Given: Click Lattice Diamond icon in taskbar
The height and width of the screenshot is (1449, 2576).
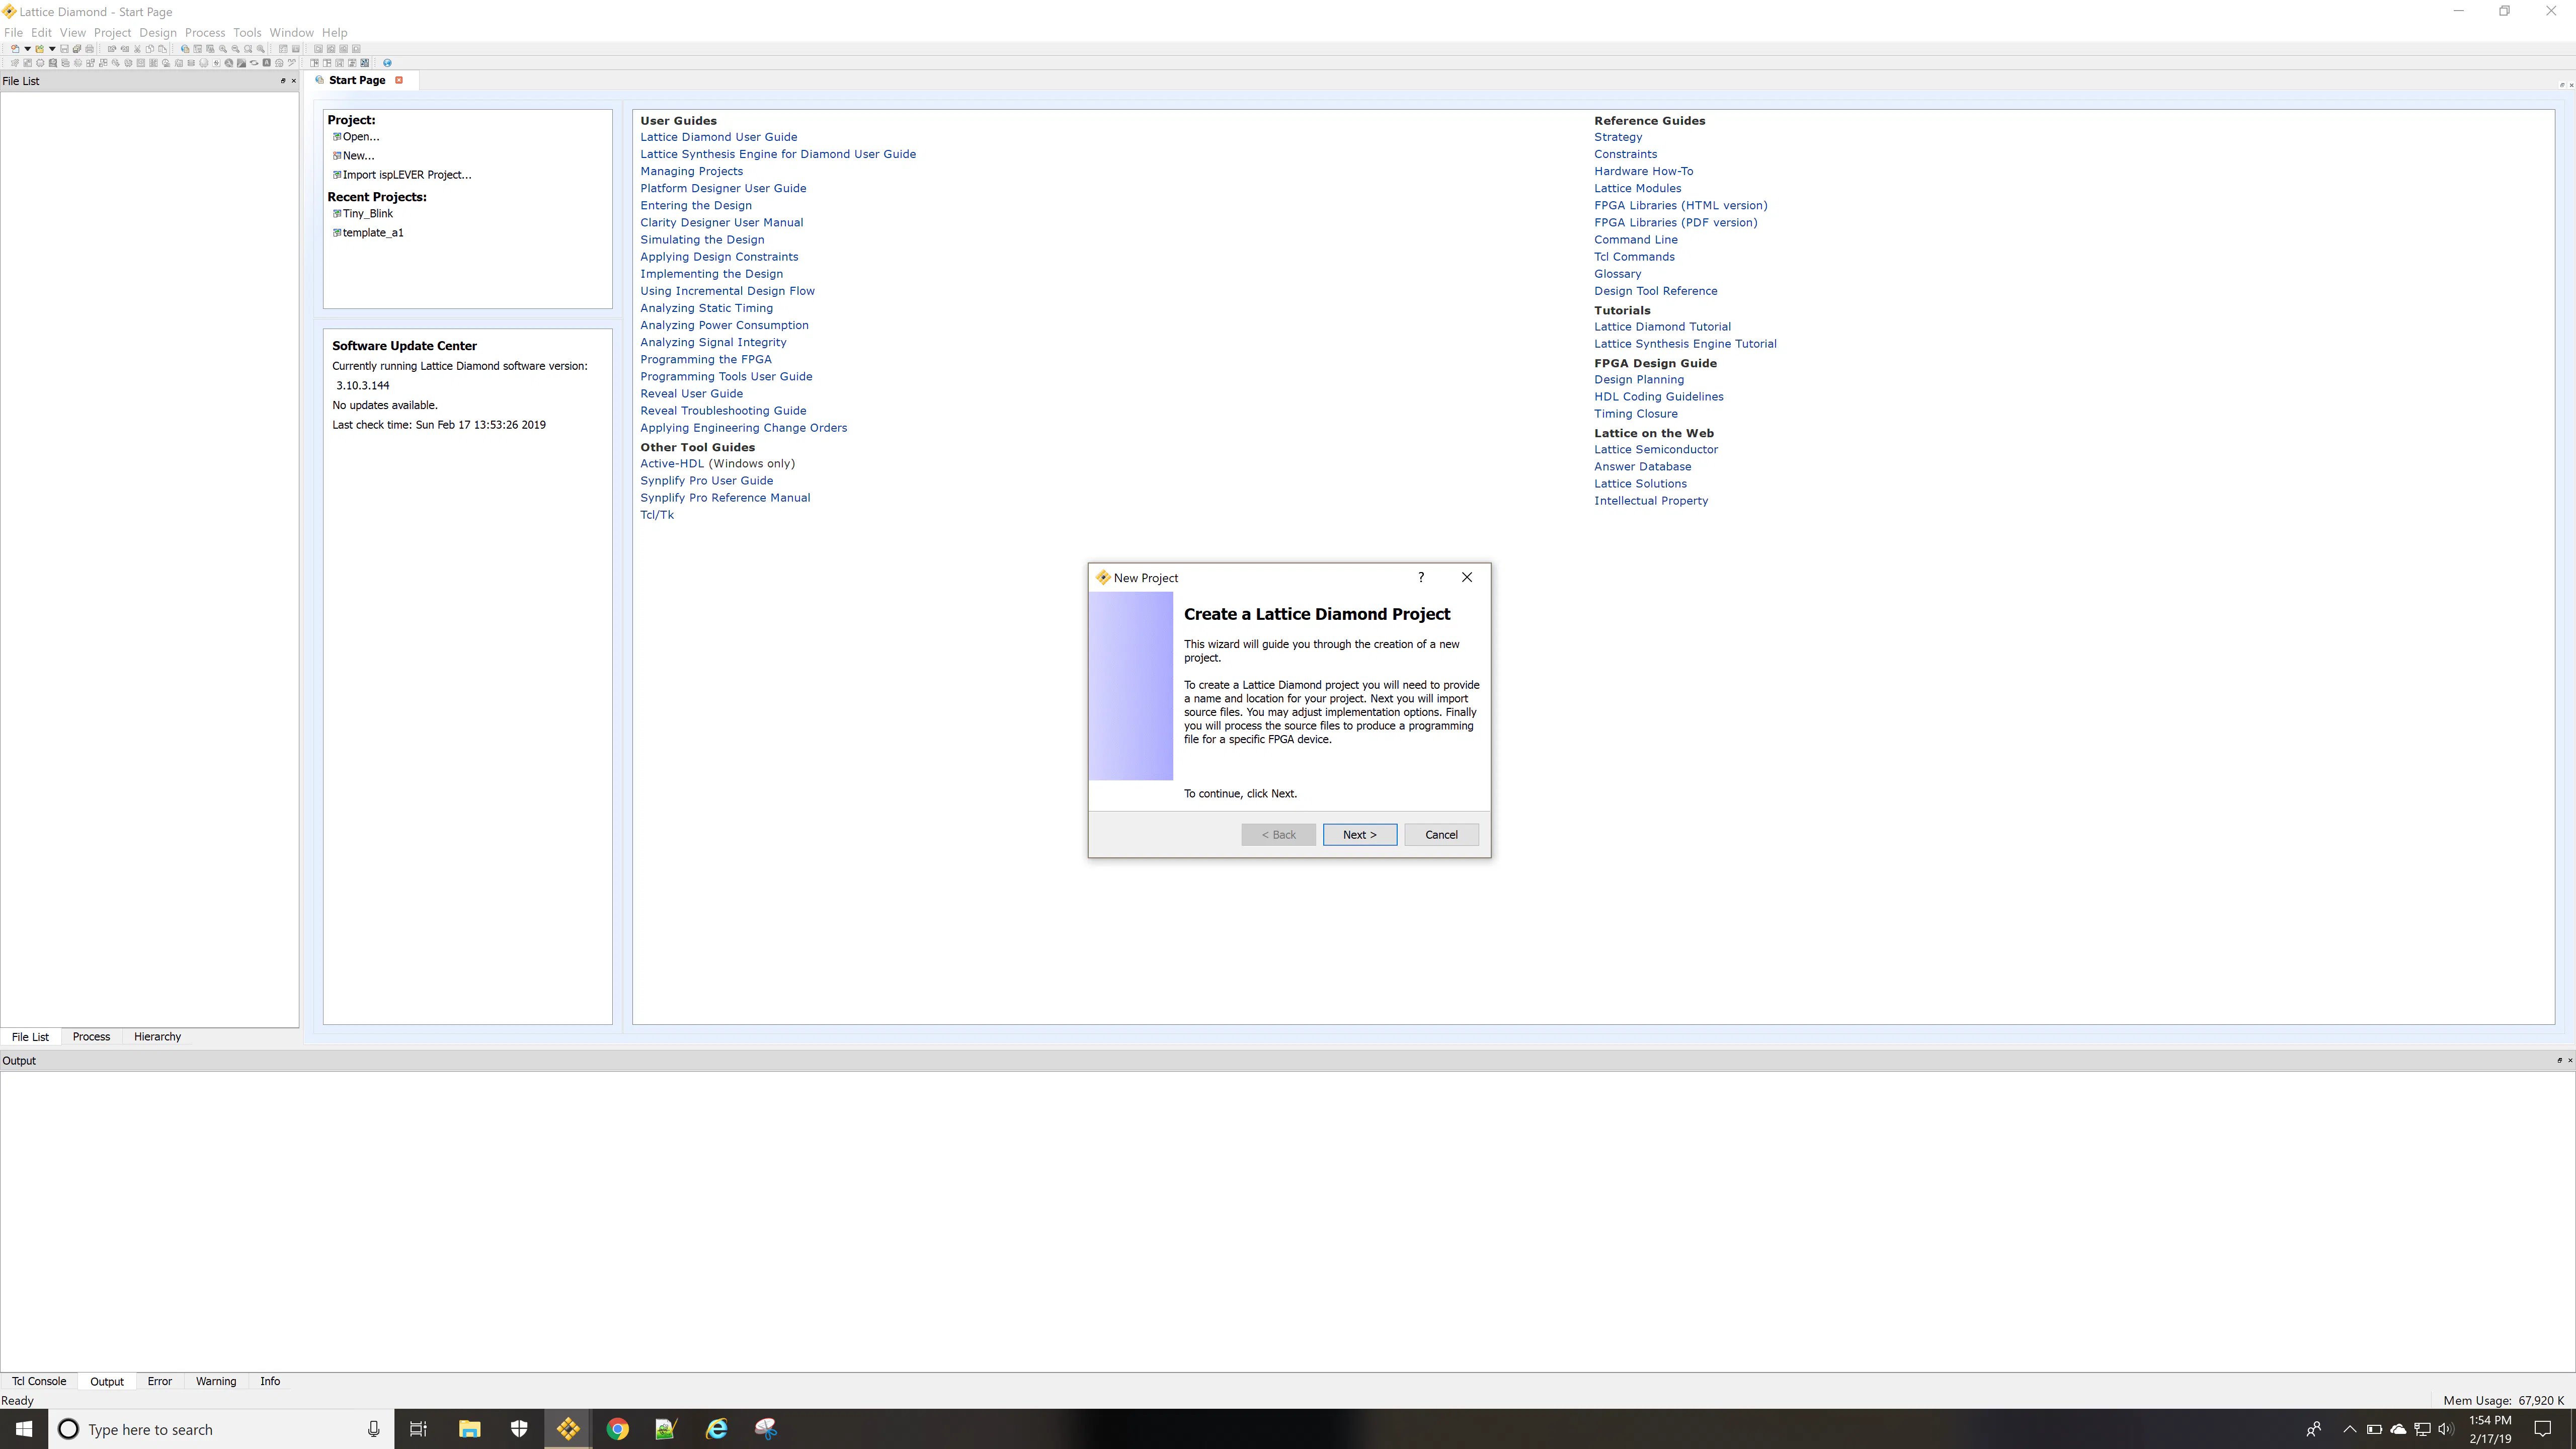Looking at the screenshot, I should pos(568,1429).
